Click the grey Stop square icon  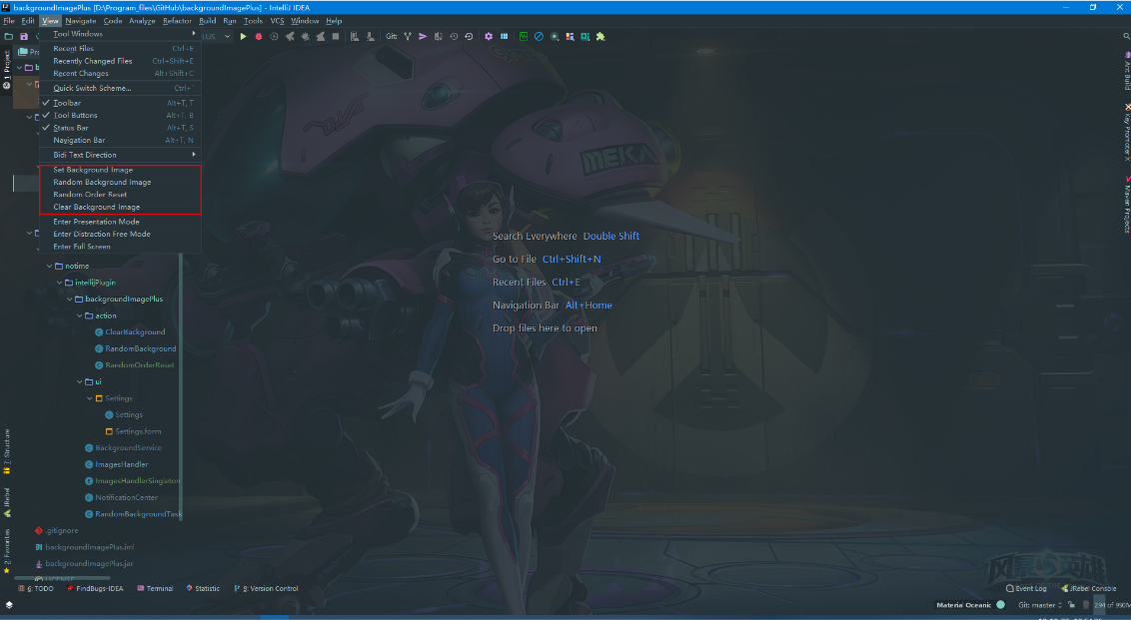pyautogui.click(x=336, y=36)
